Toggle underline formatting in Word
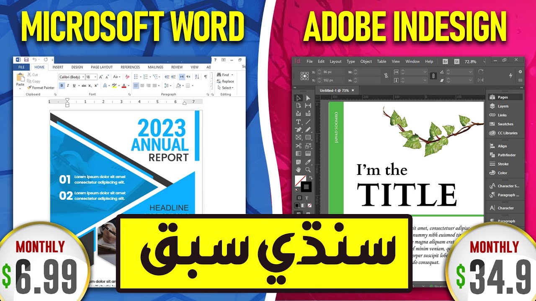 74,85
